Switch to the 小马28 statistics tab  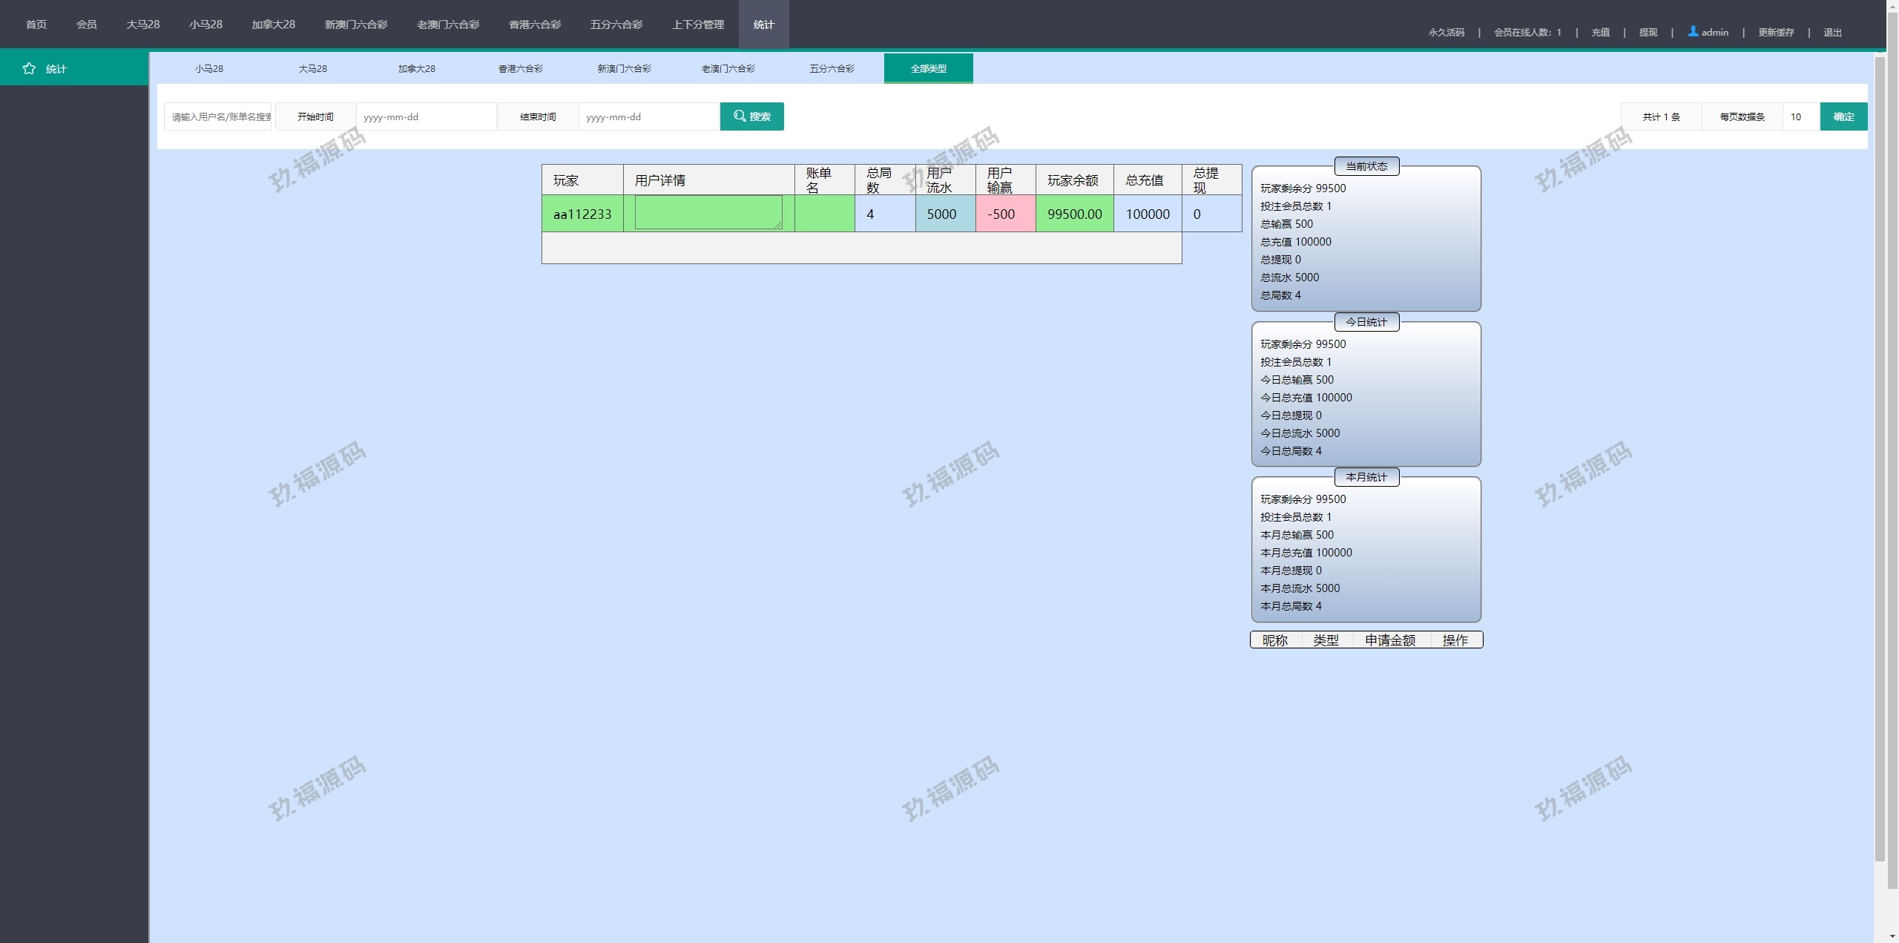pyautogui.click(x=209, y=68)
